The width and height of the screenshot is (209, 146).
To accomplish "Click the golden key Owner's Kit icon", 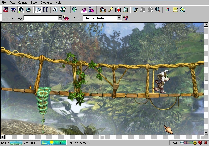I will click(x=111, y=10).
